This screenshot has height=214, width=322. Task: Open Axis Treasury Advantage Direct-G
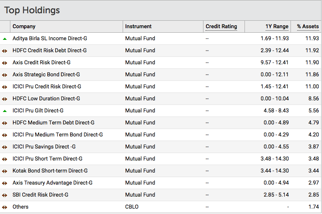pyautogui.click(x=52, y=183)
